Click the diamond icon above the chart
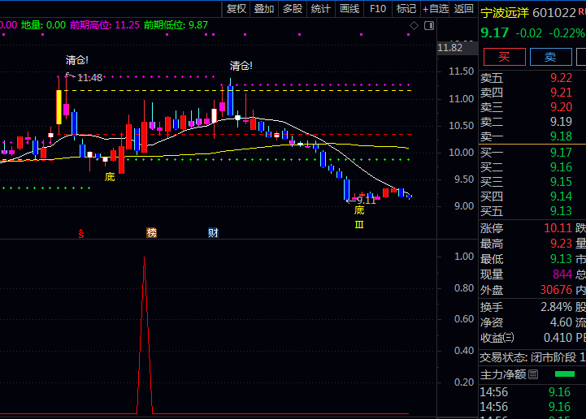The image size is (586, 419). point(414,25)
